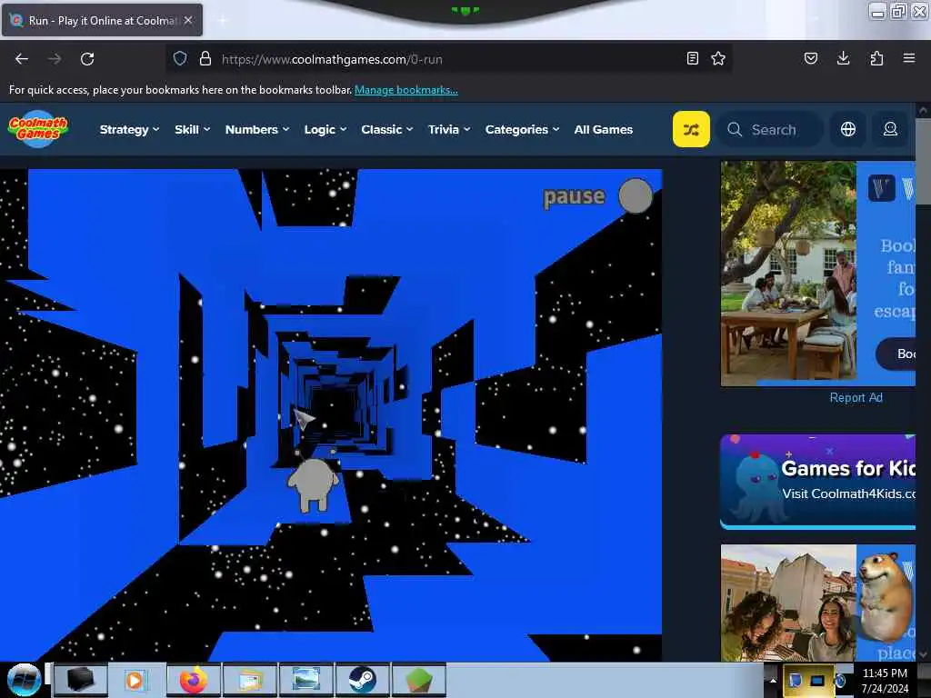Open the language globe icon
The image size is (931, 698).
[x=848, y=129]
